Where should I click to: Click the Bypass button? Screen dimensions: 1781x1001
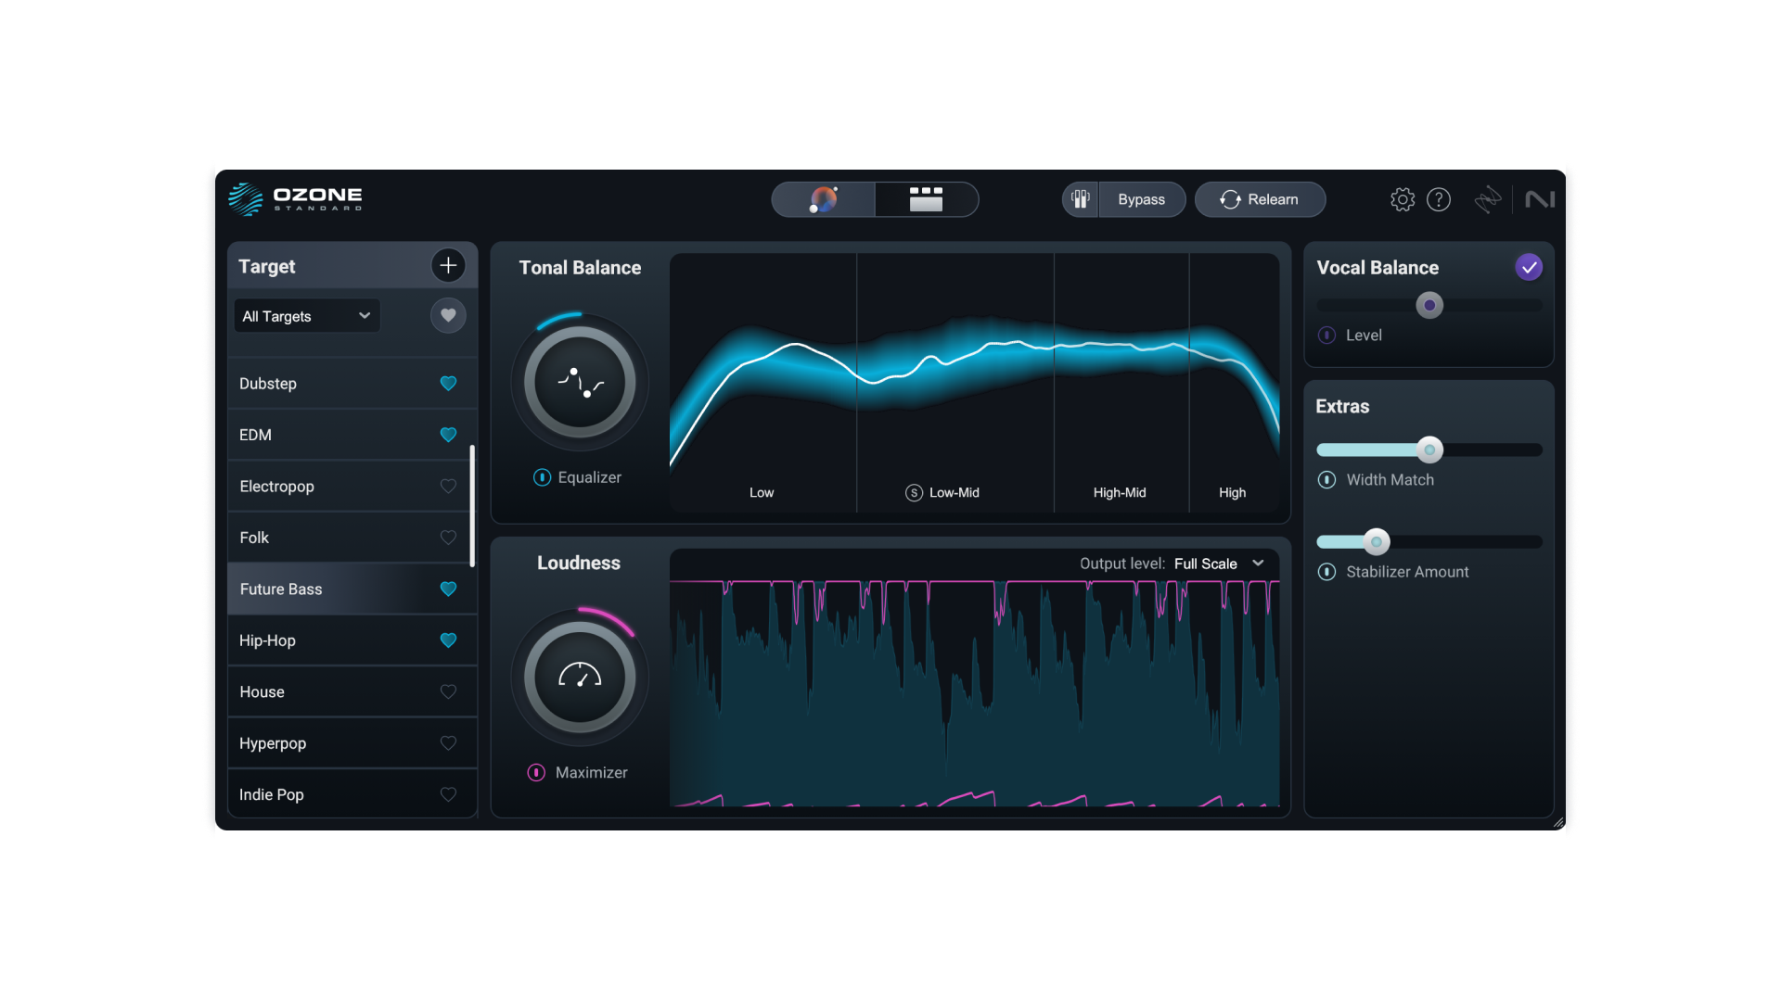click(1141, 199)
